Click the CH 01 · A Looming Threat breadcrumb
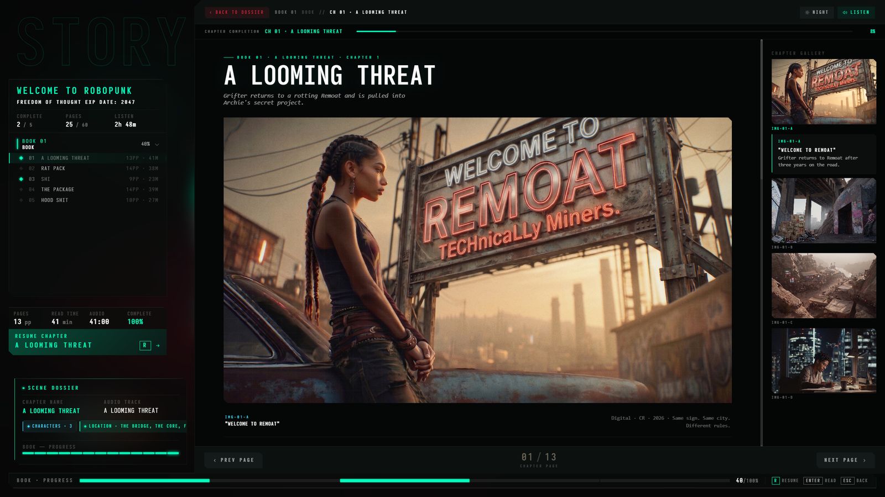 click(368, 12)
